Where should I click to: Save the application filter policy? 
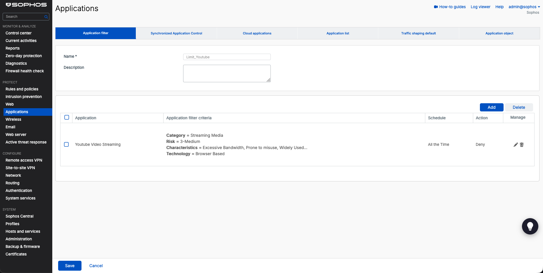click(70, 266)
